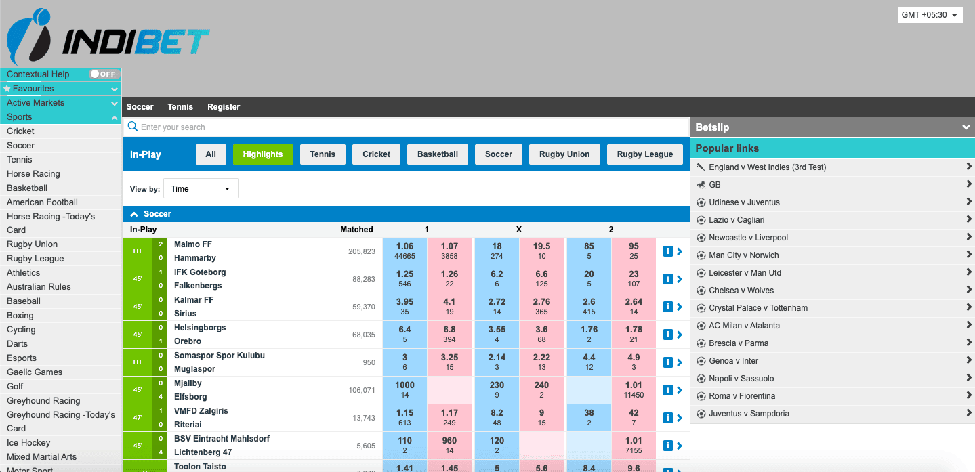This screenshot has height=472, width=975.
Task: Open the View by Time dropdown
Action: 201,189
